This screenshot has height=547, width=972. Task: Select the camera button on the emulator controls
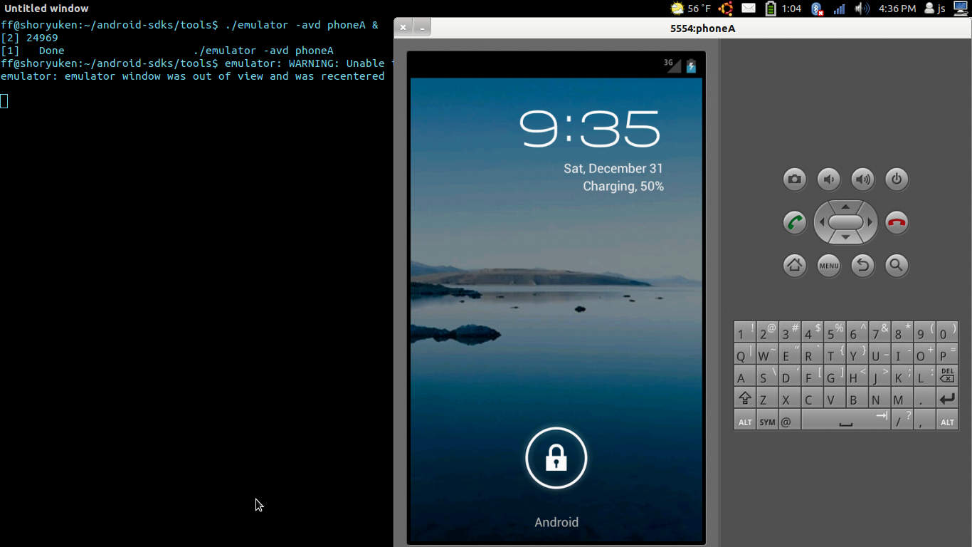coord(795,179)
